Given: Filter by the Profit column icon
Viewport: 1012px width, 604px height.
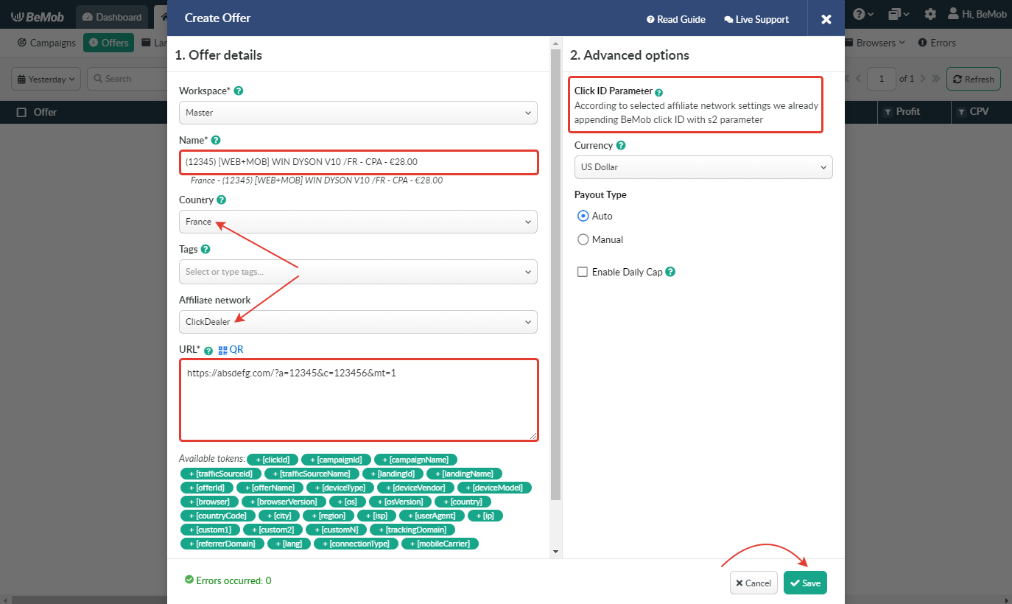Looking at the screenshot, I should point(888,112).
